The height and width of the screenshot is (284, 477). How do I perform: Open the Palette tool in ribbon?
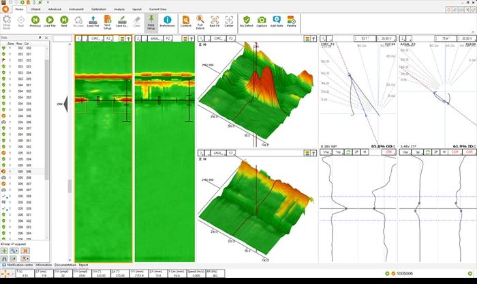point(291,20)
